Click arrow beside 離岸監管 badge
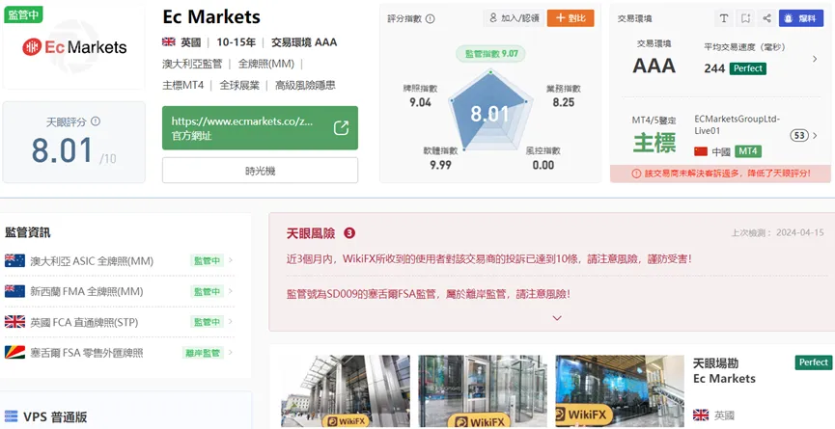Image resolution: width=835 pixels, height=429 pixels. coord(230,352)
